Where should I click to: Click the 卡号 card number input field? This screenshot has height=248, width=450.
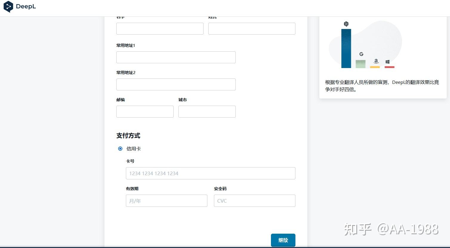(210, 173)
